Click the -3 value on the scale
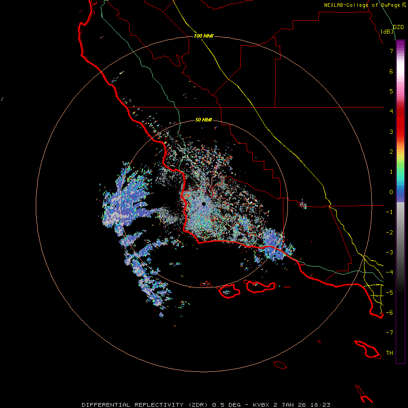This screenshot has height=408, width=408. coord(389,253)
